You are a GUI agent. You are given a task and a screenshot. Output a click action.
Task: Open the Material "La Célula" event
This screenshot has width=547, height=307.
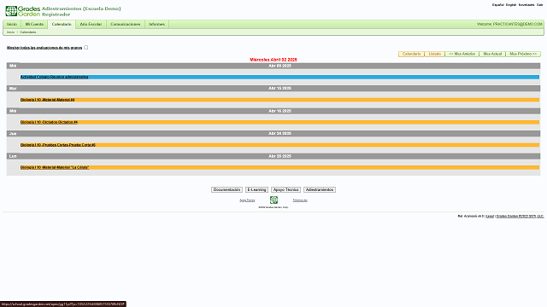click(x=55, y=167)
